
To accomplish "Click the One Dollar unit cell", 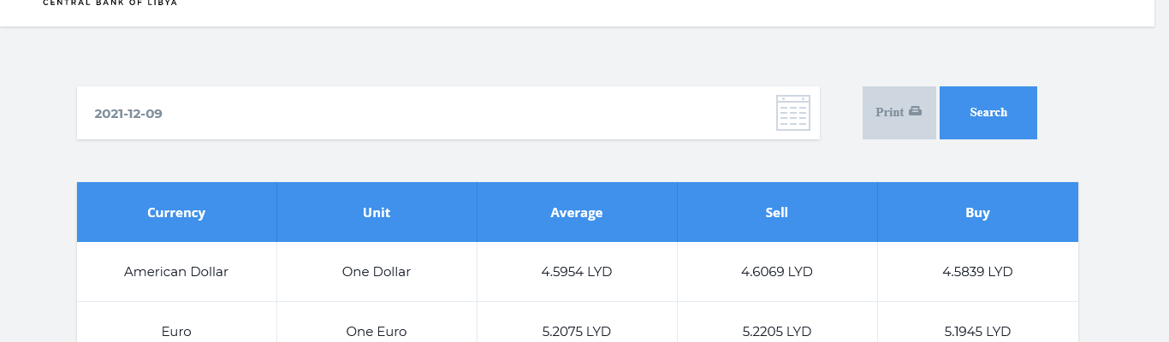I will (x=377, y=272).
